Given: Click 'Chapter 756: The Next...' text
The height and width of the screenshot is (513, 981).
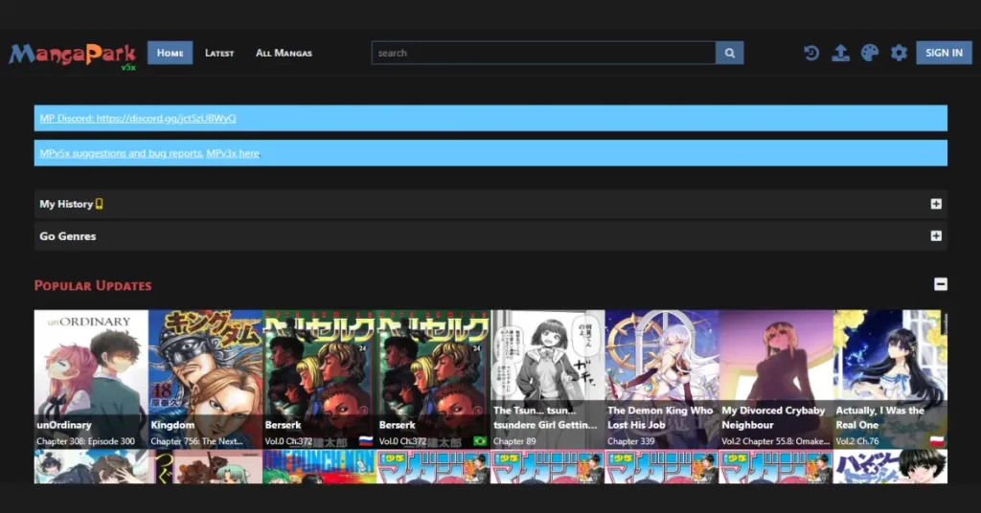Looking at the screenshot, I should [x=197, y=441].
